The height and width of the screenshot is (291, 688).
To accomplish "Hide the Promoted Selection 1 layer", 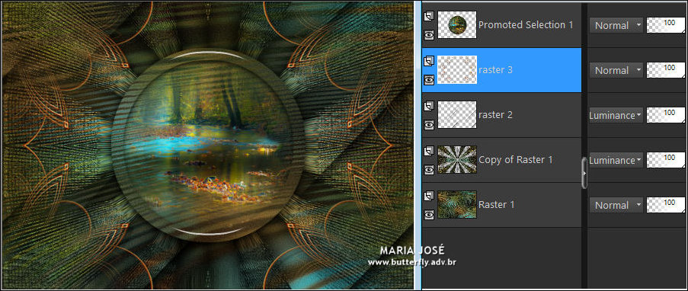I will point(429,35).
